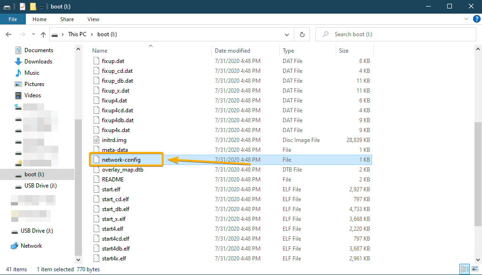This screenshot has width=482, height=275.
Task: Switch to the Home ribbon tab
Action: click(40, 19)
